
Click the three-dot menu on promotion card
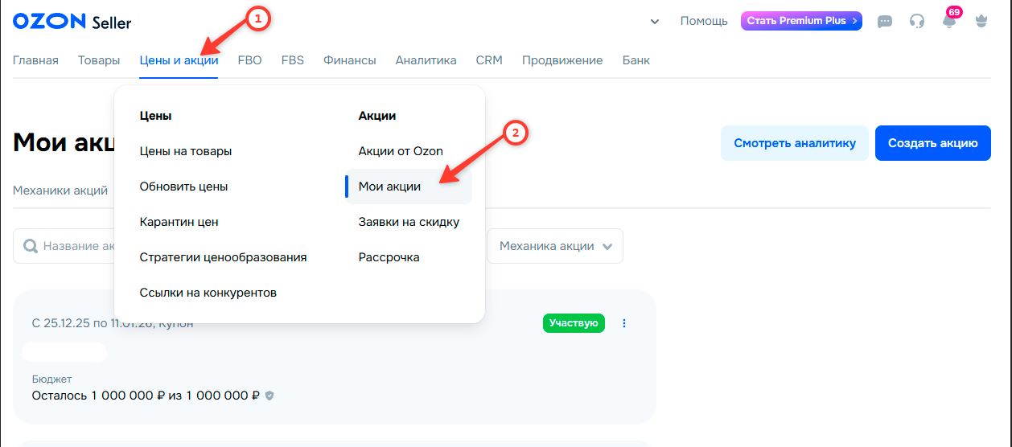tap(624, 323)
